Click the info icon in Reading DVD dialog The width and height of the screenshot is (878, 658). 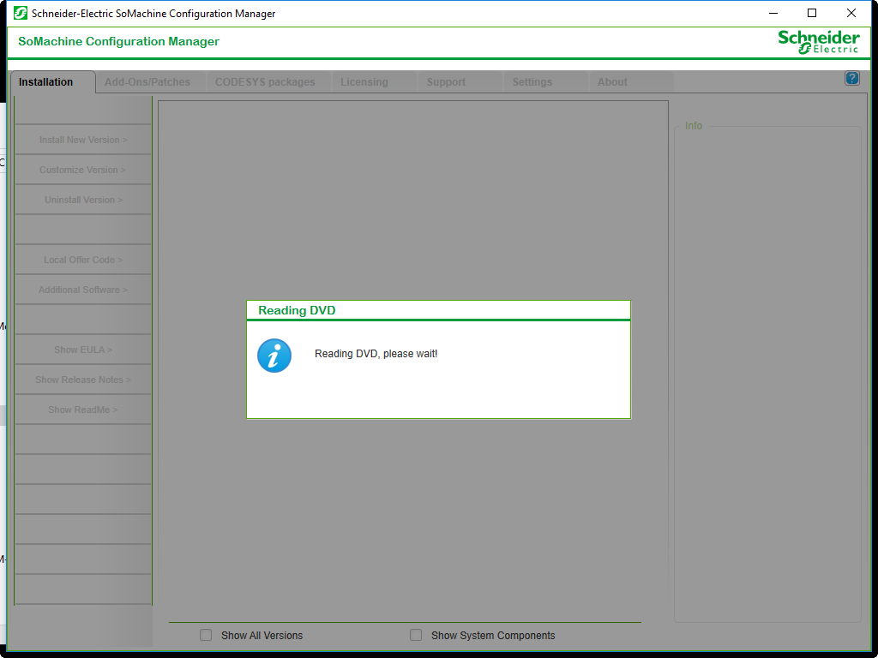point(274,356)
